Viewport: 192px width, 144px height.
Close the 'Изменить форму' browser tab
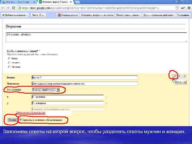click(x=71, y=2)
